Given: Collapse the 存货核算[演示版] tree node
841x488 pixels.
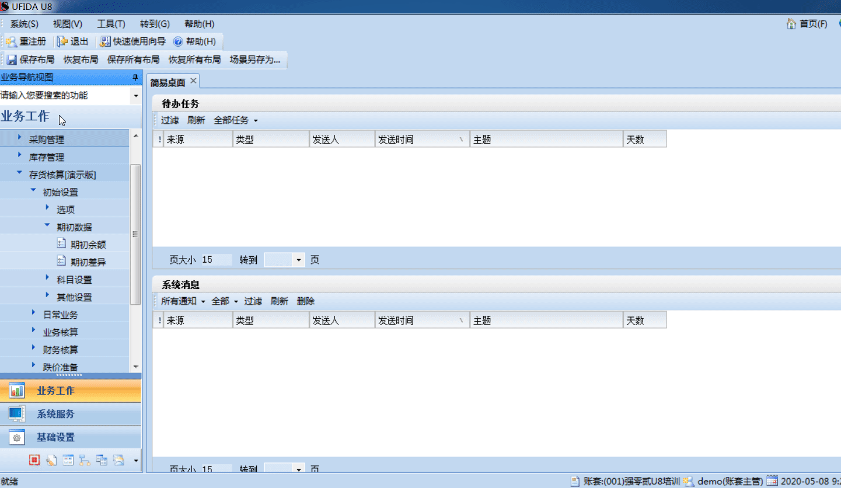Looking at the screenshot, I should tap(19, 173).
